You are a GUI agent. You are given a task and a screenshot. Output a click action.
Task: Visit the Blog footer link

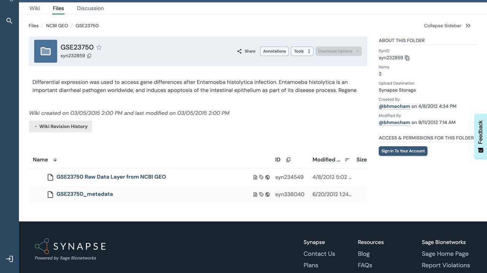364,254
